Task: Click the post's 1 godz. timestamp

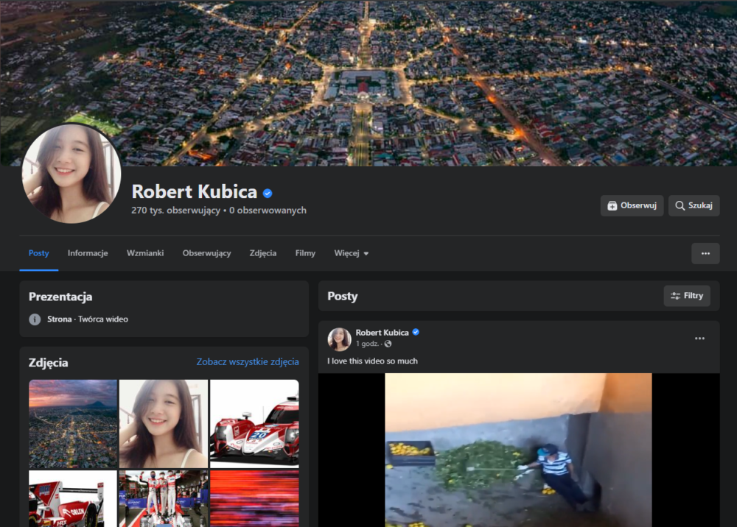Action: coord(366,344)
